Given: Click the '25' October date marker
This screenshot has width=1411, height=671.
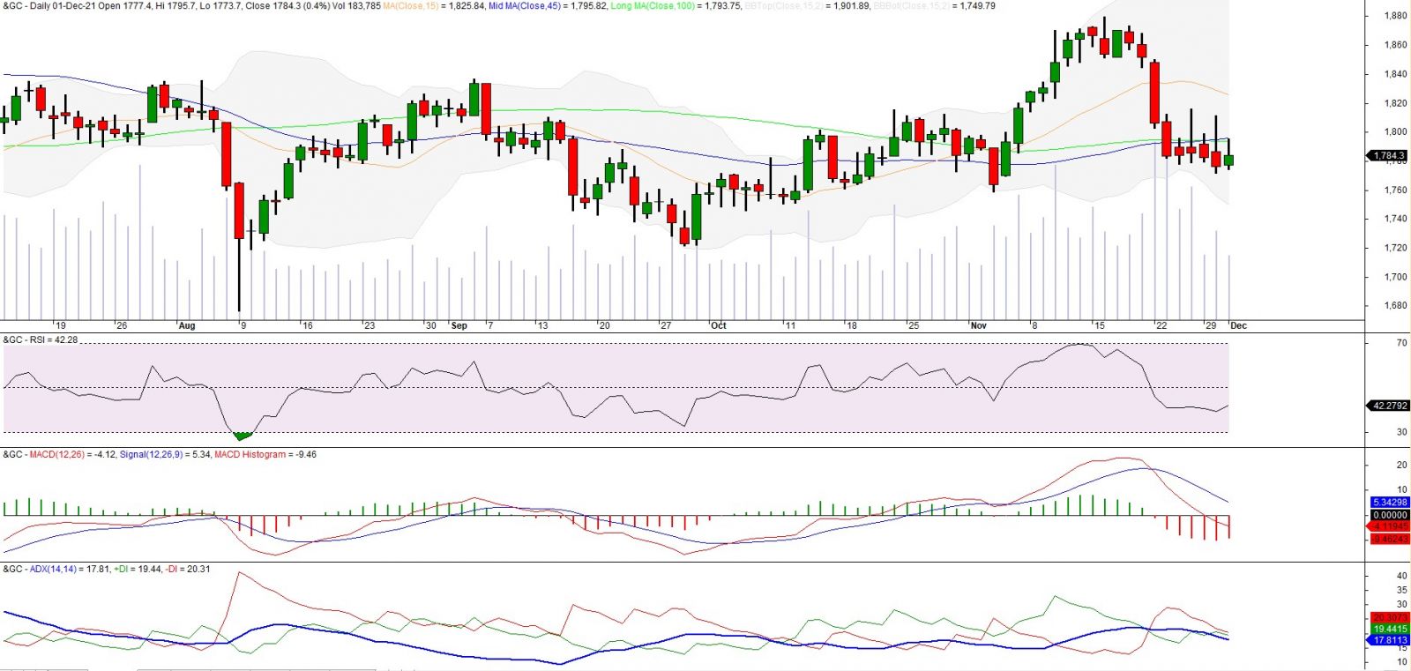Looking at the screenshot, I should click(914, 325).
